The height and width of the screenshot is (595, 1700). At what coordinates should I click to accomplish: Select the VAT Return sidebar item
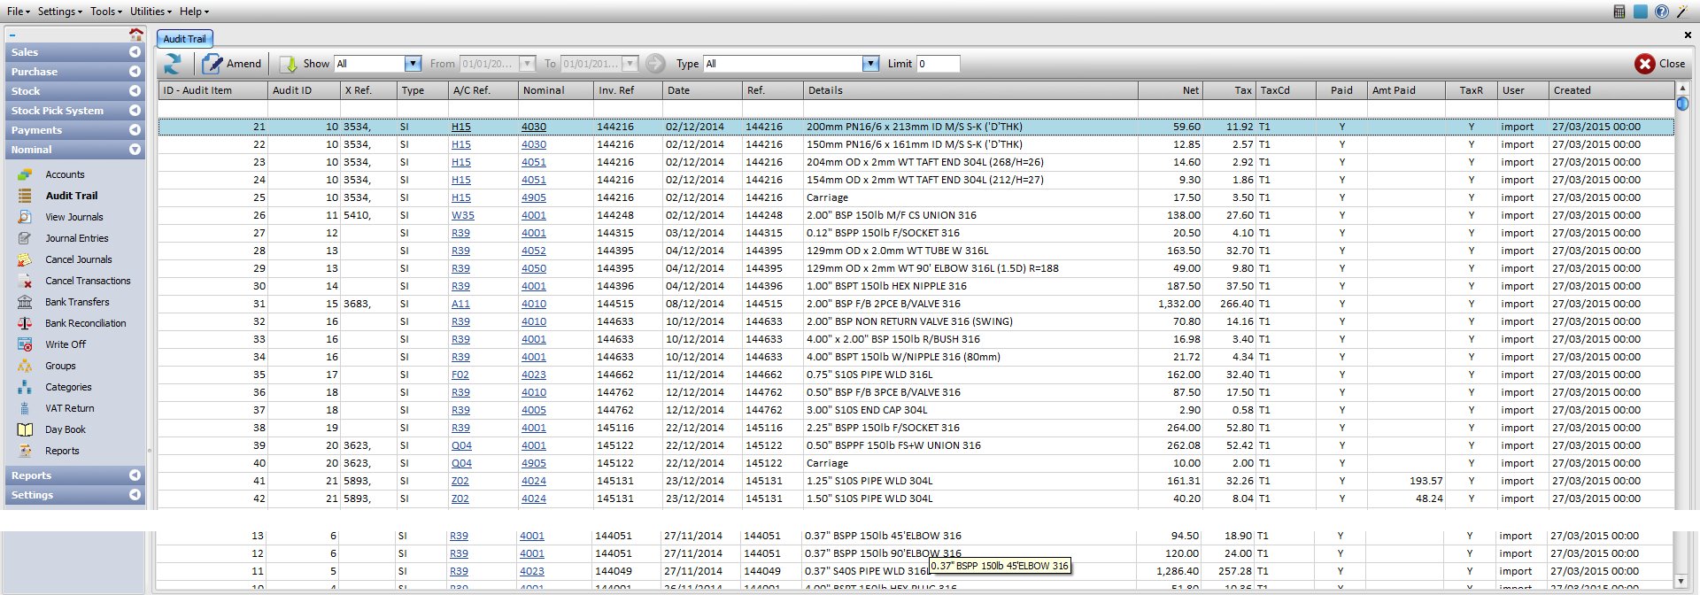(x=69, y=408)
